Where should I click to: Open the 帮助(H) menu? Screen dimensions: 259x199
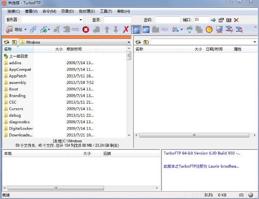[x=123, y=11]
